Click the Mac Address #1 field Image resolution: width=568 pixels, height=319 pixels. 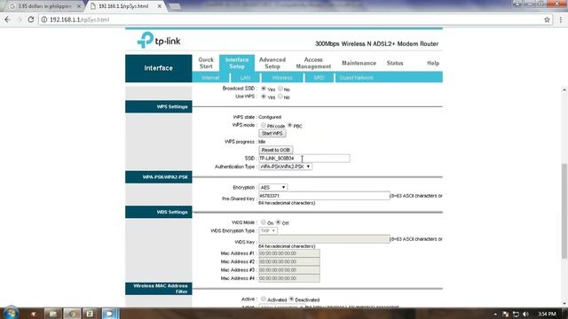(x=289, y=253)
